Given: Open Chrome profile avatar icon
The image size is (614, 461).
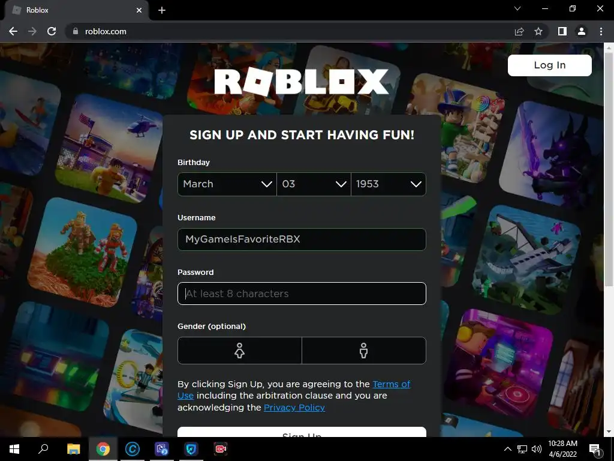Looking at the screenshot, I should (582, 31).
